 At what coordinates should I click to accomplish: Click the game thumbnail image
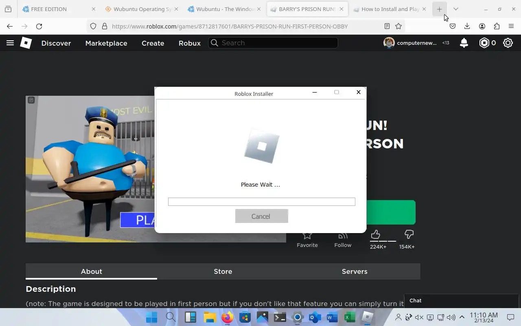90,169
